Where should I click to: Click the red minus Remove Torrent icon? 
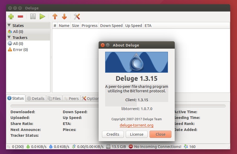(20, 16)
